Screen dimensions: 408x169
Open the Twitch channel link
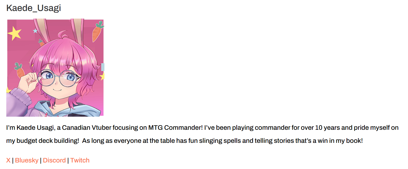(80, 160)
